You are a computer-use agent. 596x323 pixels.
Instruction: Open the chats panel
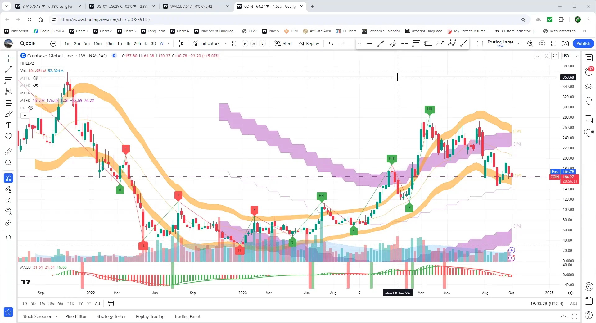589,119
